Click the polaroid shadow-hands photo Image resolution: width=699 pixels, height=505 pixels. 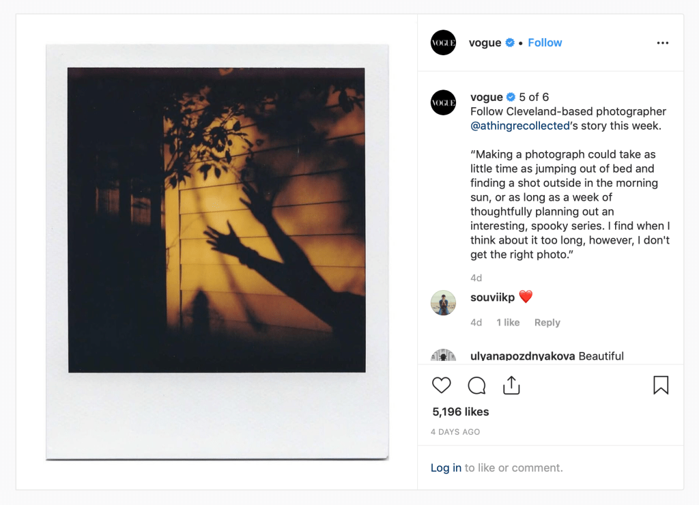tap(217, 252)
